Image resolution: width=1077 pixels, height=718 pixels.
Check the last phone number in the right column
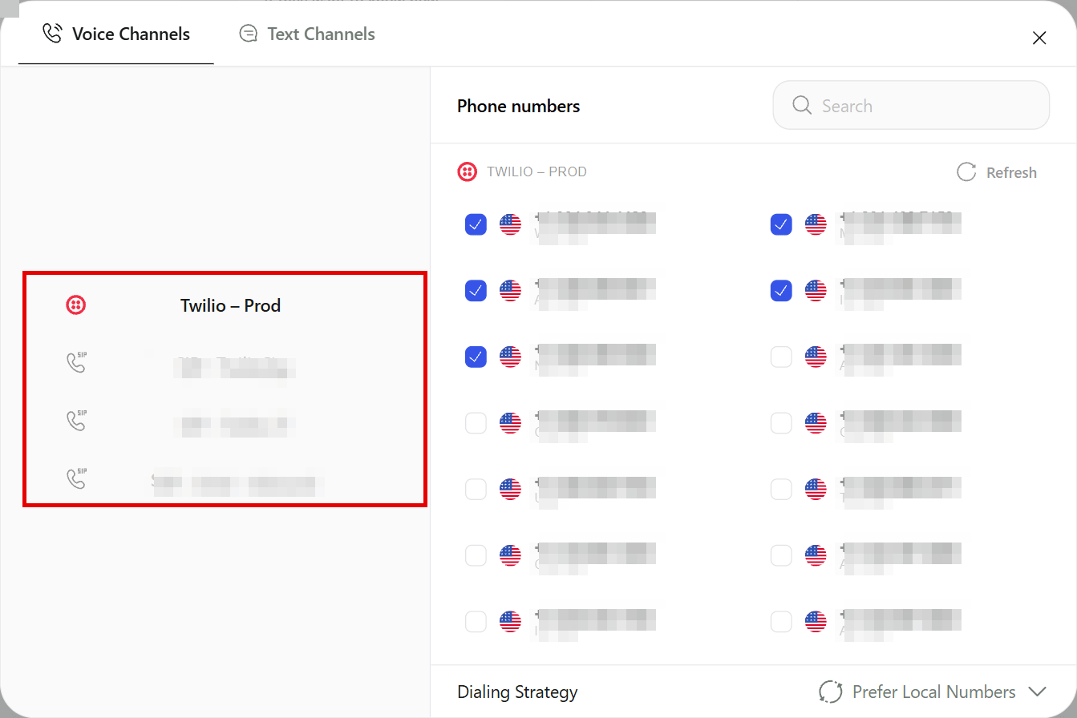click(781, 621)
